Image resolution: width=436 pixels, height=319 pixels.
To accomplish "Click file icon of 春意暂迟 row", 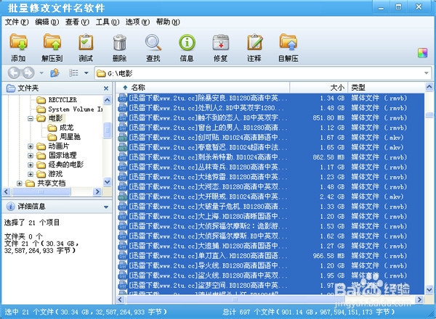I will point(122,147).
